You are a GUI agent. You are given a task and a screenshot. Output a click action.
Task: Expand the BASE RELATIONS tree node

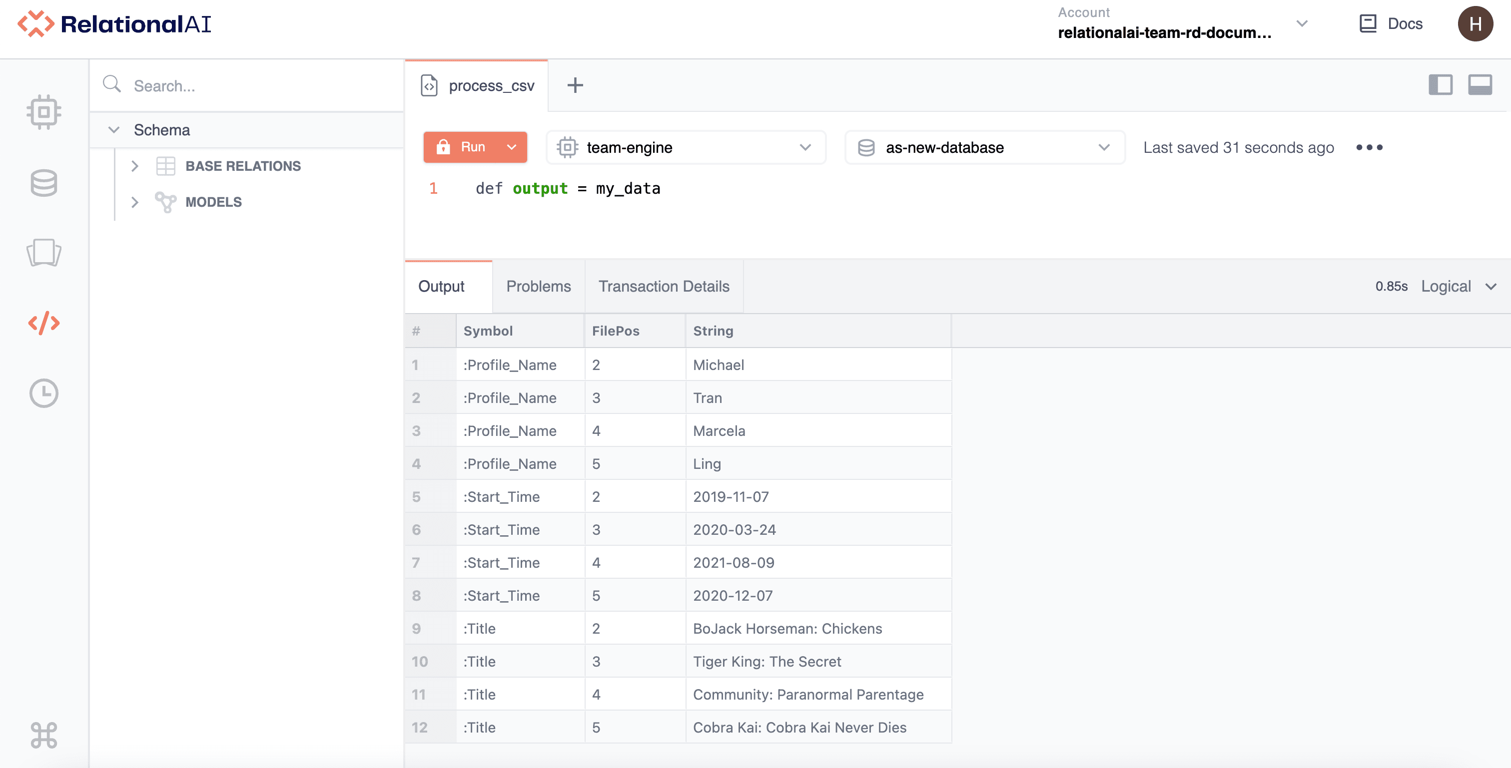(135, 166)
